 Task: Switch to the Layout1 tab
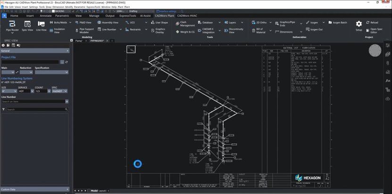(102, 191)
